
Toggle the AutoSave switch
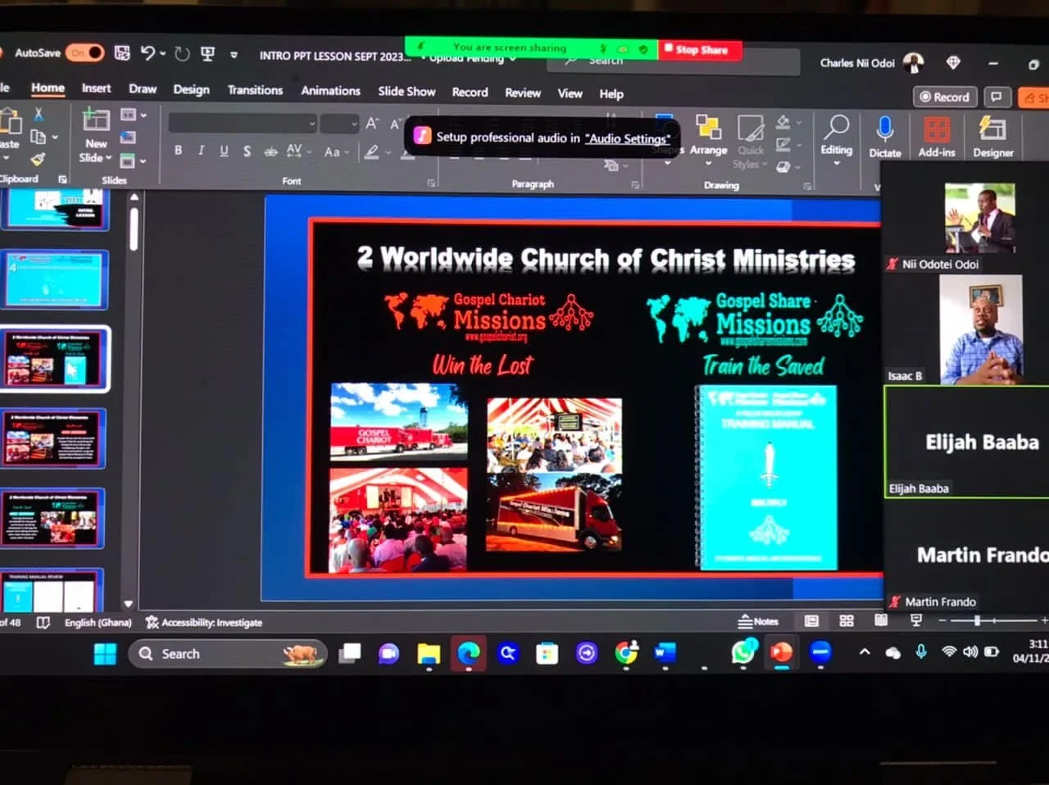pyautogui.click(x=84, y=52)
